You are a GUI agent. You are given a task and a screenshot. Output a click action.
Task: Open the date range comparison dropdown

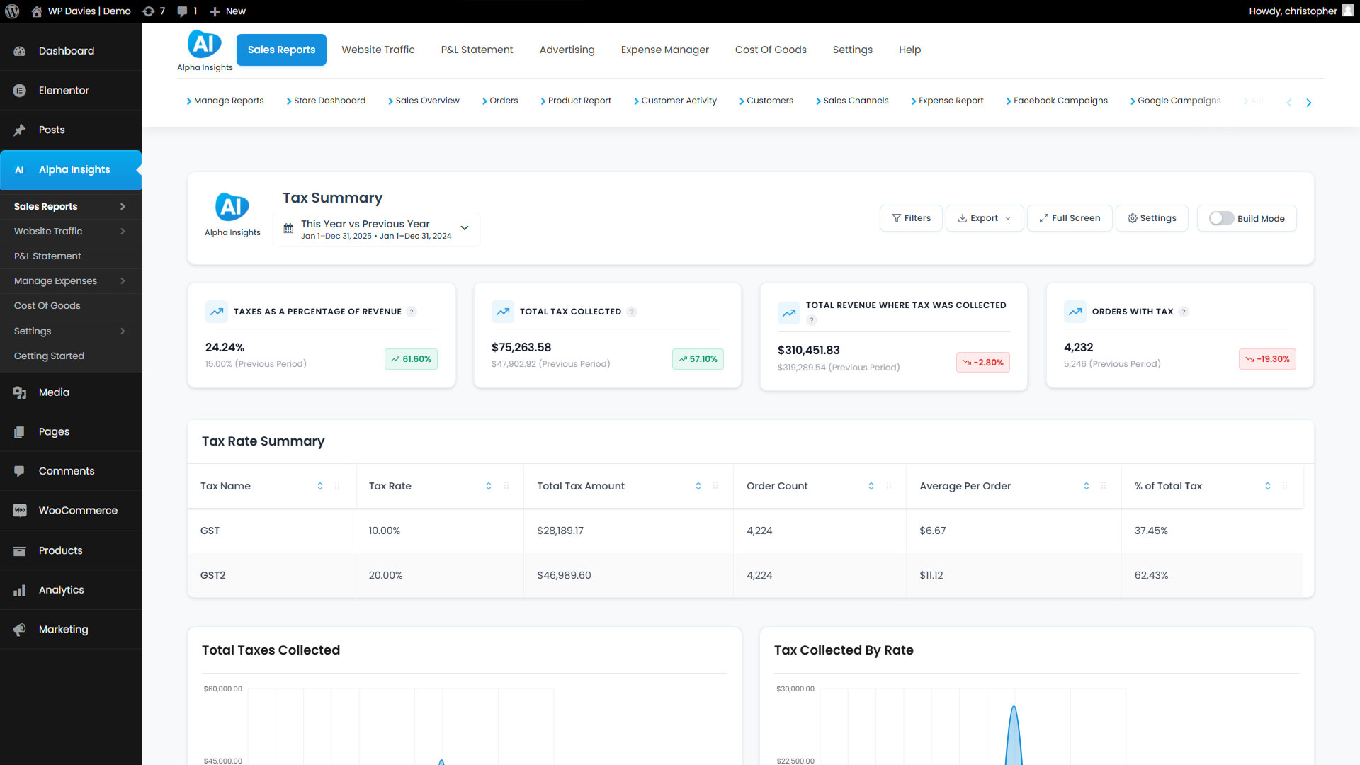[376, 229]
